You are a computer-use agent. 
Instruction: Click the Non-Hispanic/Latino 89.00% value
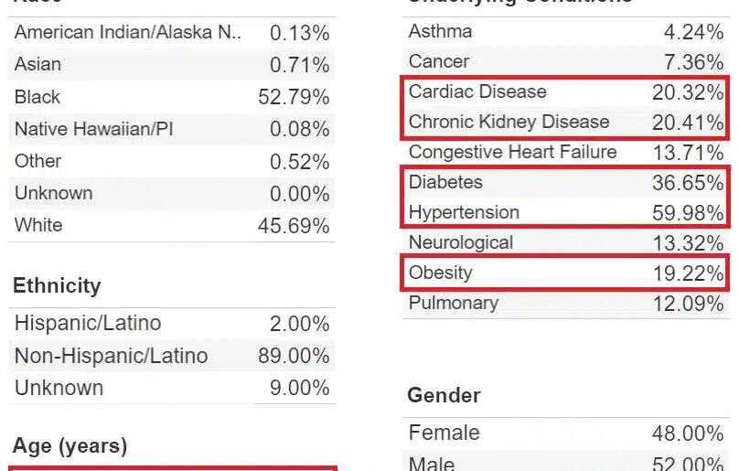tap(294, 356)
